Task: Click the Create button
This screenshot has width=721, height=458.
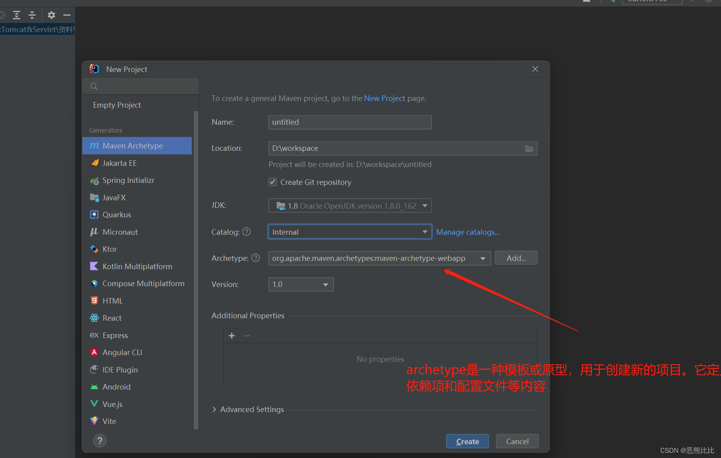Action: [467, 441]
